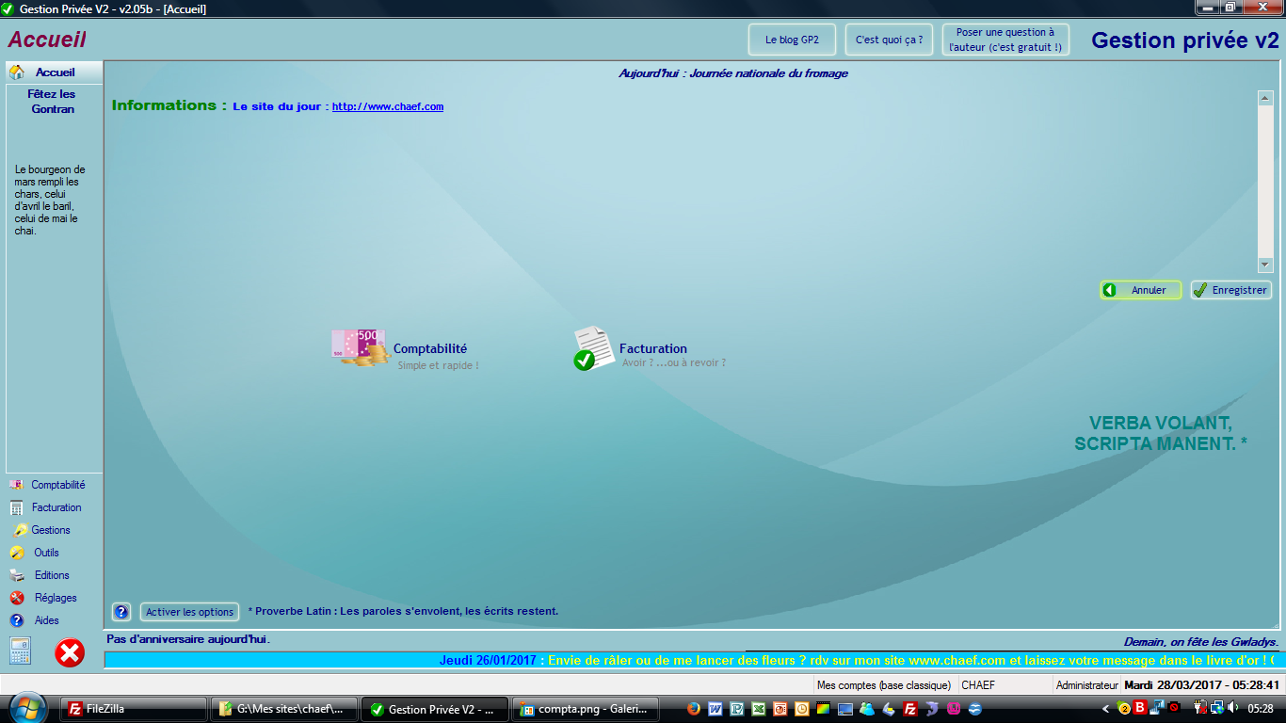
Task: Click the C'est quoi ça ? button
Action: pyautogui.click(x=889, y=40)
